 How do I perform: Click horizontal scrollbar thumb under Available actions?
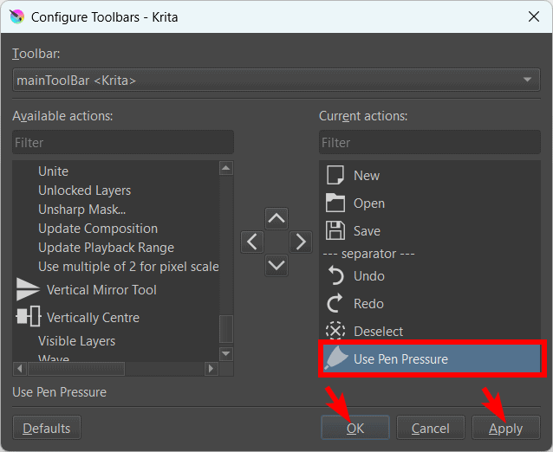click(76, 369)
